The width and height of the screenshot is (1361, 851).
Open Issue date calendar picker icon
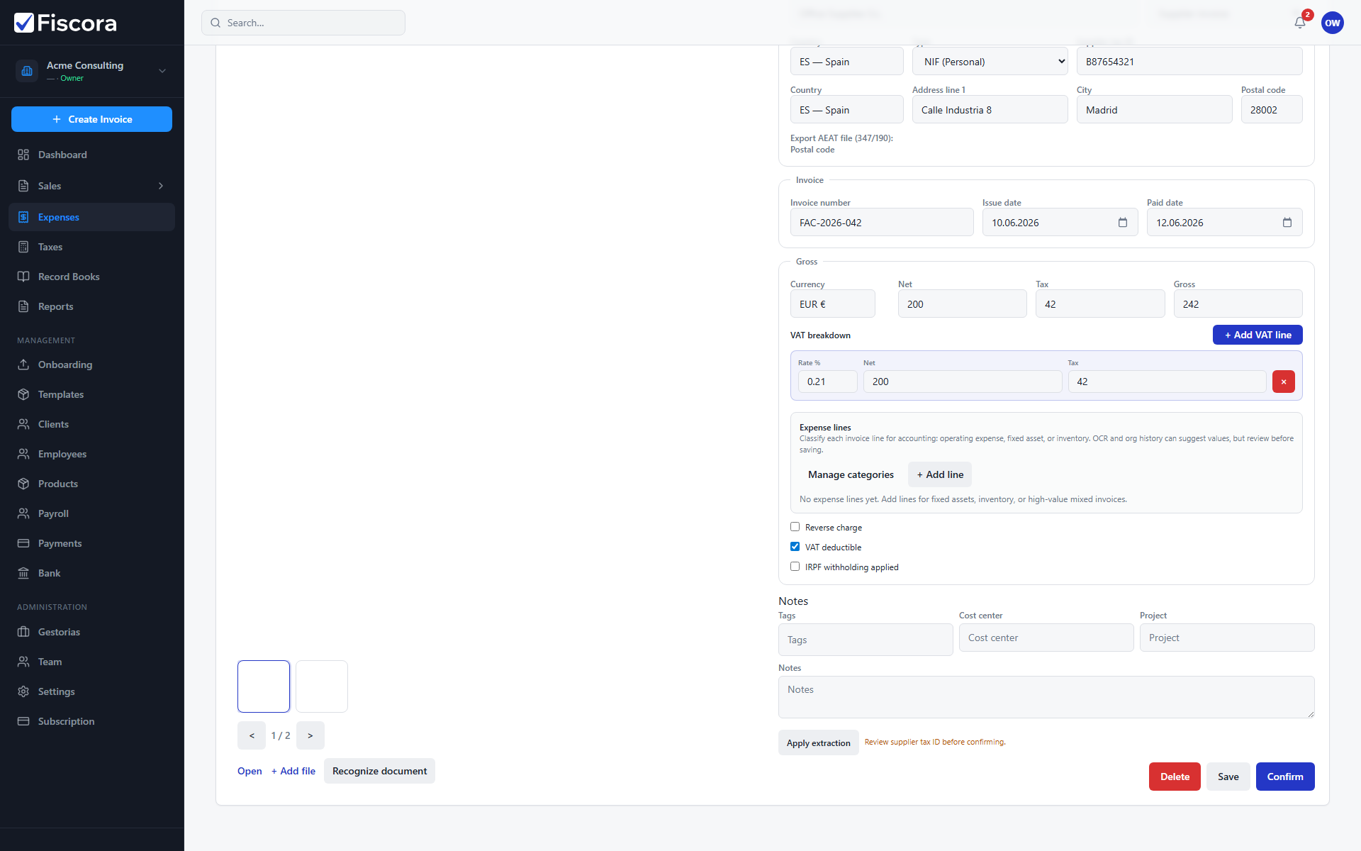(1123, 223)
